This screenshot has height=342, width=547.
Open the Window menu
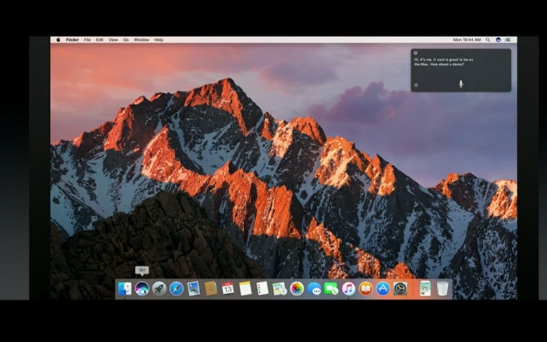click(142, 40)
